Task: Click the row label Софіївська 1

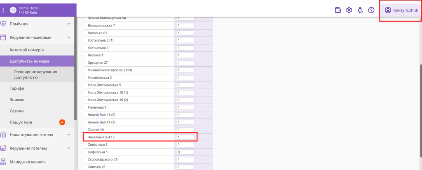Action: pyautogui.click(x=98, y=152)
